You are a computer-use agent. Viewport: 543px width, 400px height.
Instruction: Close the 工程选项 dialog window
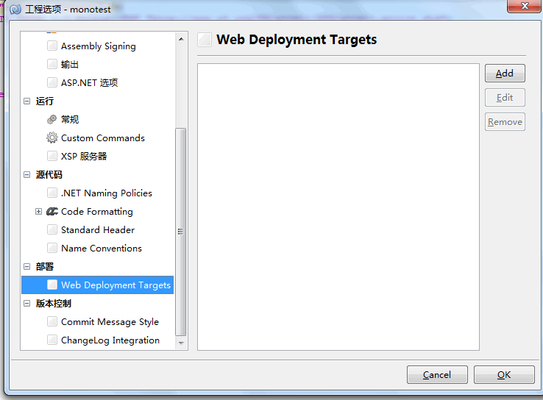525,6
